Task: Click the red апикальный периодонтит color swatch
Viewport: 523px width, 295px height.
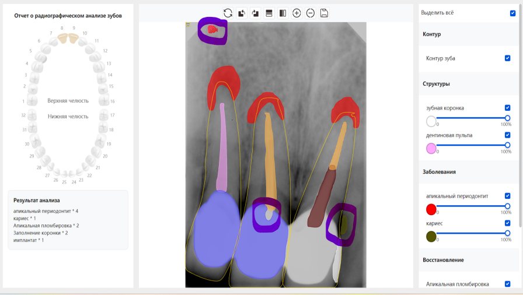Action: click(431, 209)
